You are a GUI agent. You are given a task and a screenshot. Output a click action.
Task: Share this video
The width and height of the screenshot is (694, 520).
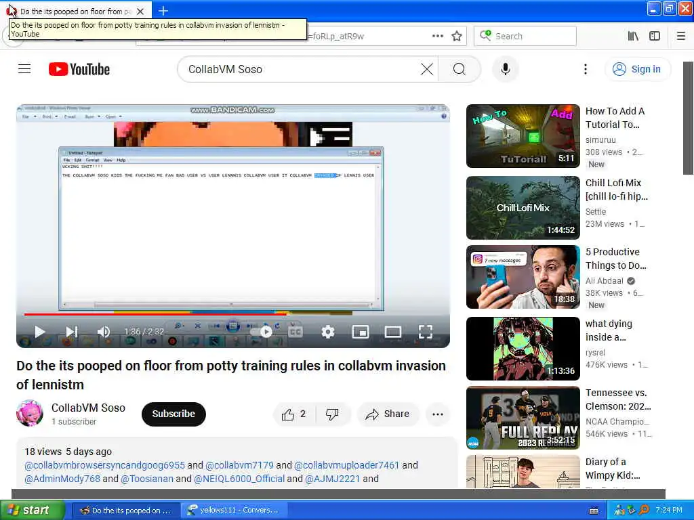coord(388,414)
